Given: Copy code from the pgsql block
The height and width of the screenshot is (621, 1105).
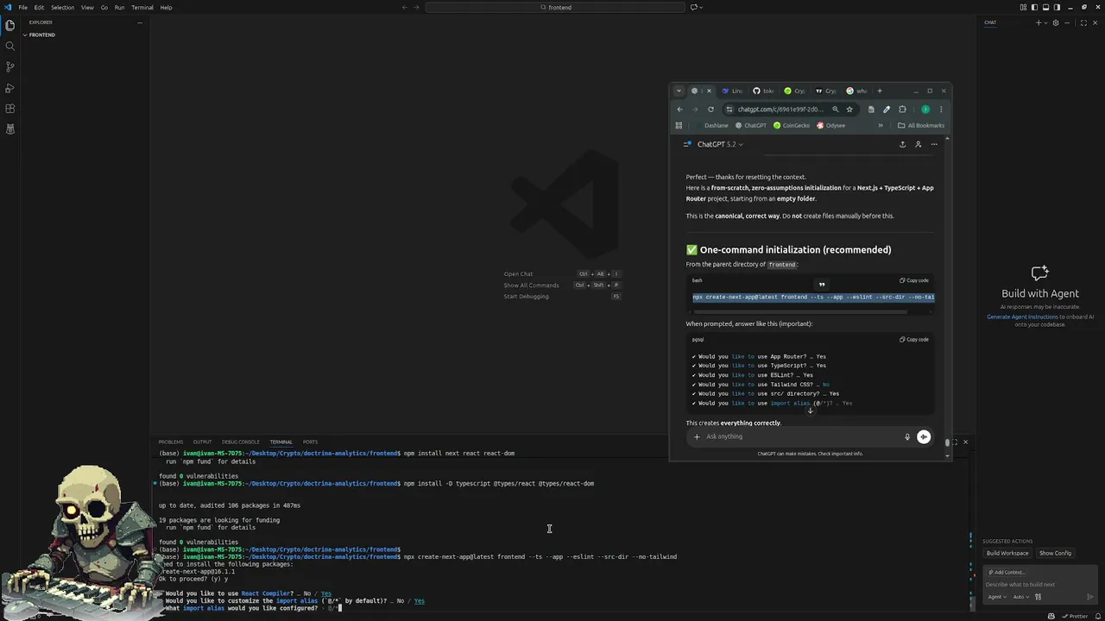Looking at the screenshot, I should [x=914, y=339].
